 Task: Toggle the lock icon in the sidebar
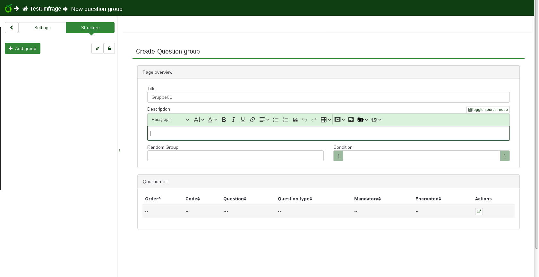(109, 48)
